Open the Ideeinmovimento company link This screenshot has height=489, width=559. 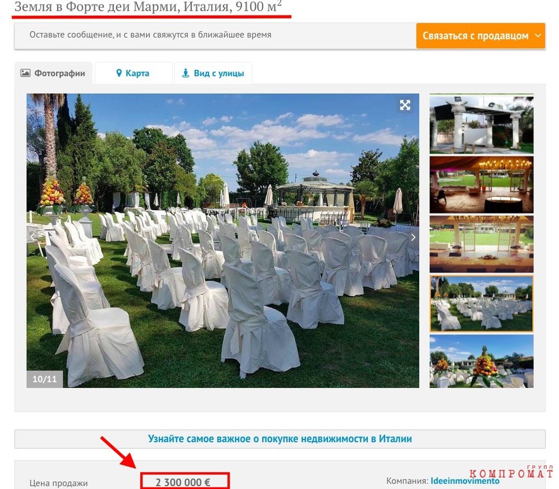click(x=465, y=481)
